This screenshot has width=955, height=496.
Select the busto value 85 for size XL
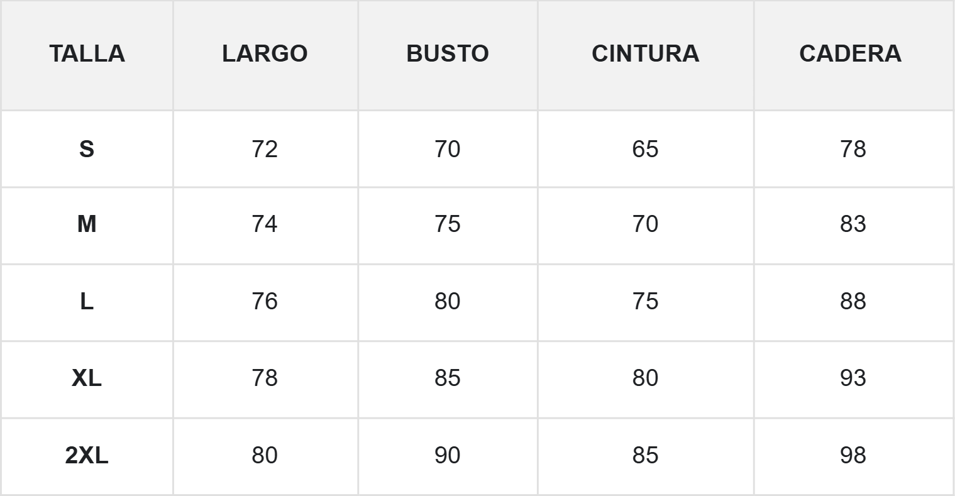447,378
